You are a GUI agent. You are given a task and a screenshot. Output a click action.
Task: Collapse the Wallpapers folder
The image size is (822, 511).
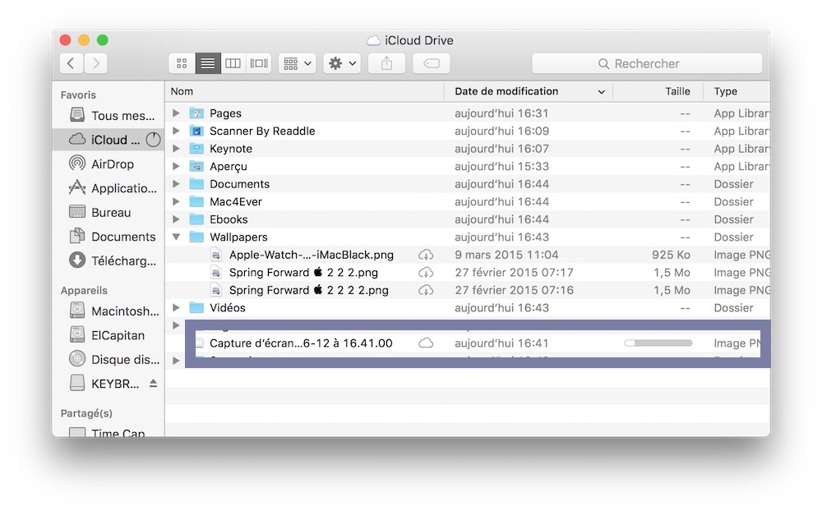[x=176, y=237]
